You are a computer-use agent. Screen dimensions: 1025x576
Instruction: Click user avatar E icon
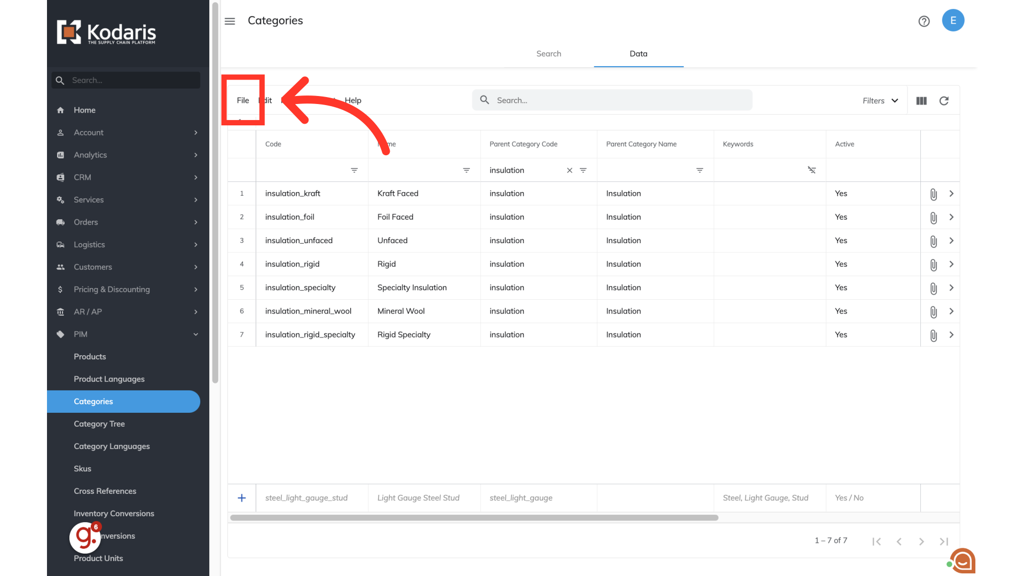point(953,21)
